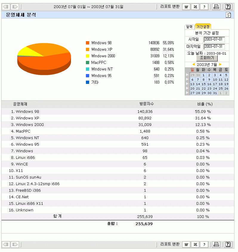This screenshot has width=238, height=252.
Task: Show next month in calendar
Action: (x=220, y=64)
